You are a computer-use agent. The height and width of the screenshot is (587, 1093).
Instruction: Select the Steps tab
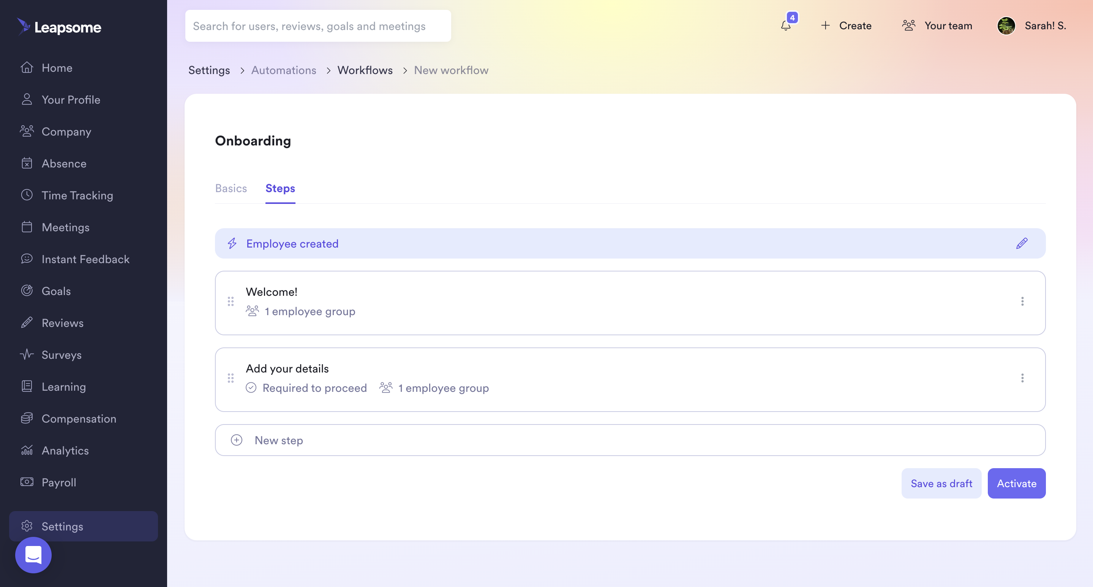click(x=280, y=188)
